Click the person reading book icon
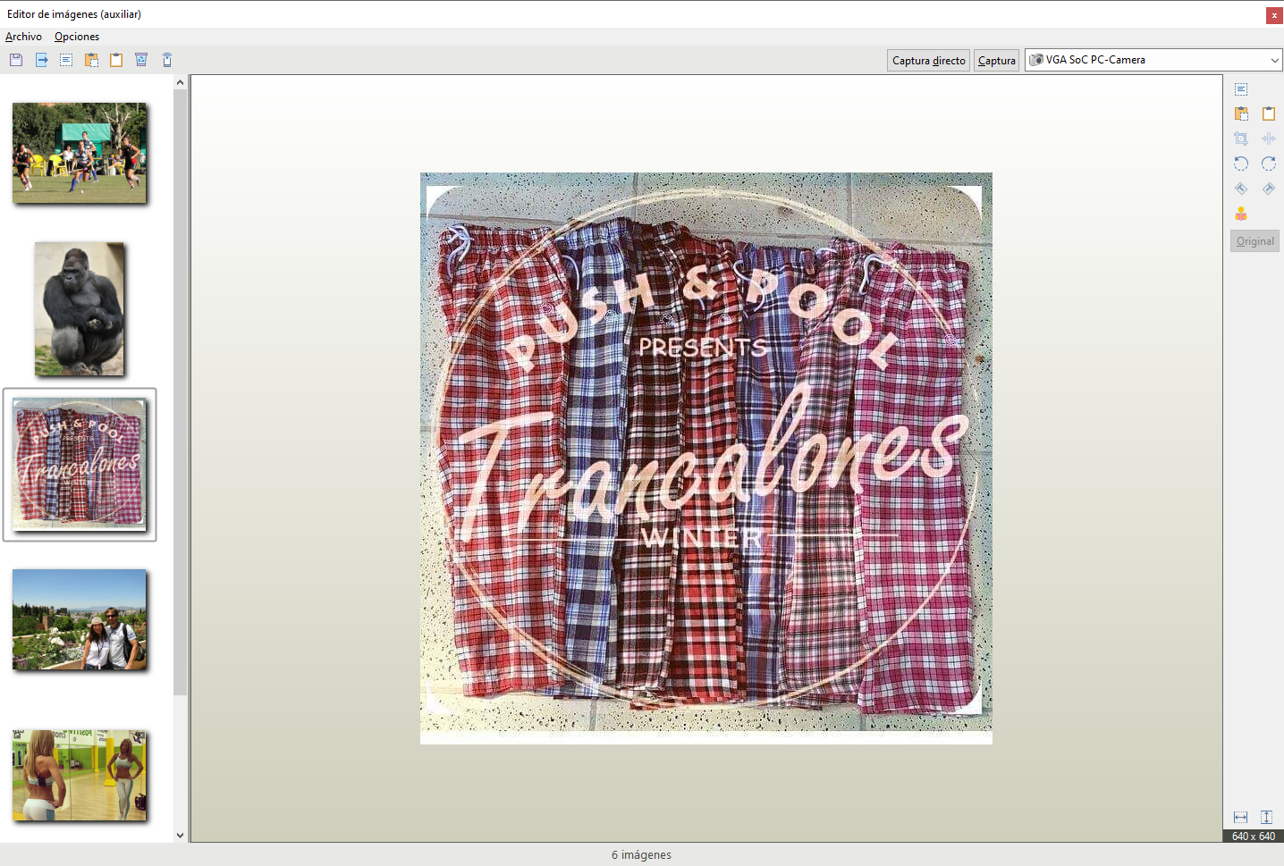This screenshot has height=866, width=1284. (x=1241, y=214)
